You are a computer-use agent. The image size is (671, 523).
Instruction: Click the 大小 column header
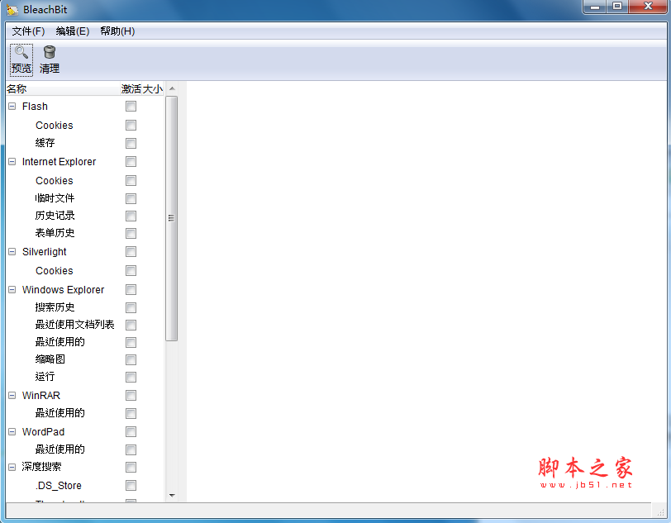coord(153,89)
